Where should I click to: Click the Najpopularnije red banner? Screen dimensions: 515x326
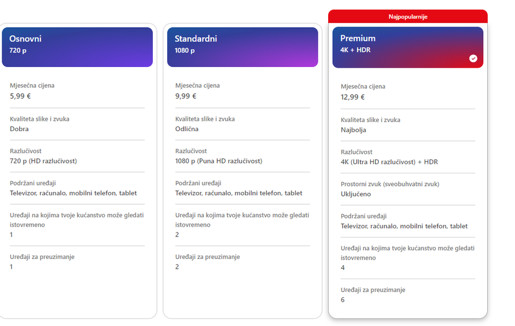tap(407, 16)
